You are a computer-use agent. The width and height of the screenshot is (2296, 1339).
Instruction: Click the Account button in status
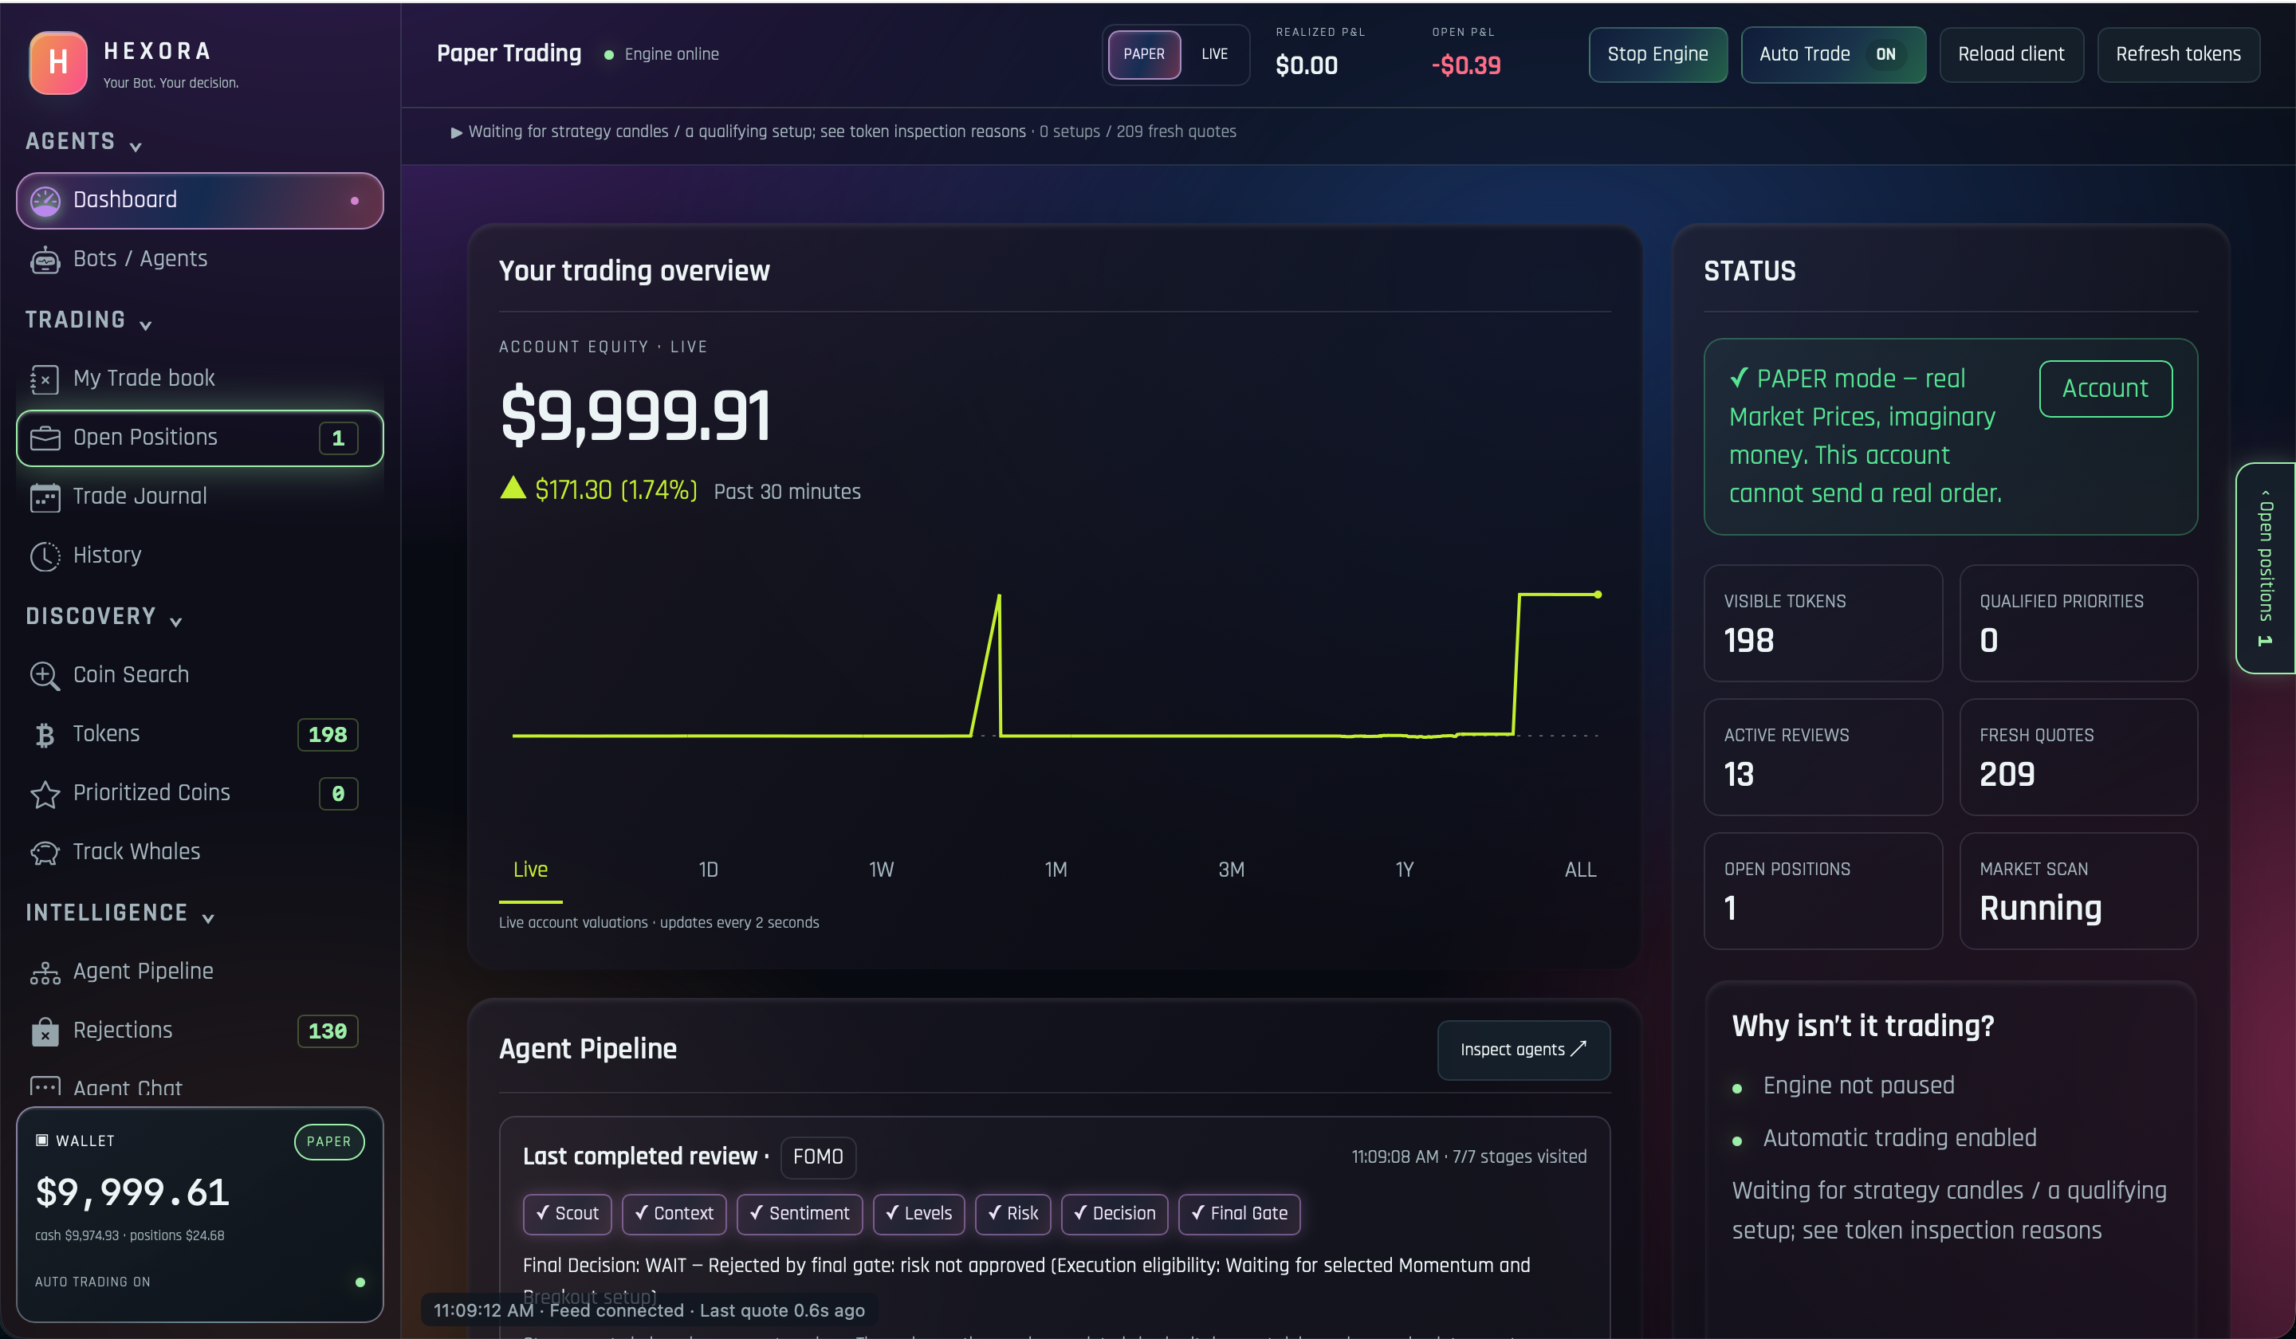click(2105, 389)
